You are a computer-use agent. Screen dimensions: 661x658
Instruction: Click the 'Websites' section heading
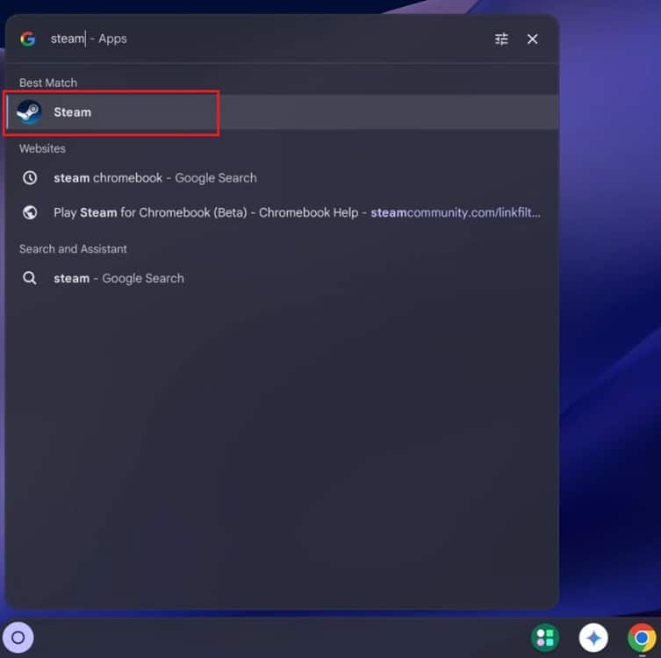click(42, 148)
